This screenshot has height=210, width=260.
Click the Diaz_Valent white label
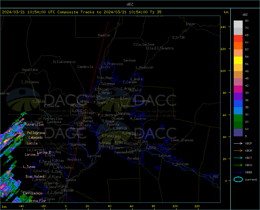click(x=35, y=176)
